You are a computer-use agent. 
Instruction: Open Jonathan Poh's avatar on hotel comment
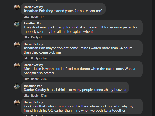tap(17, 24)
